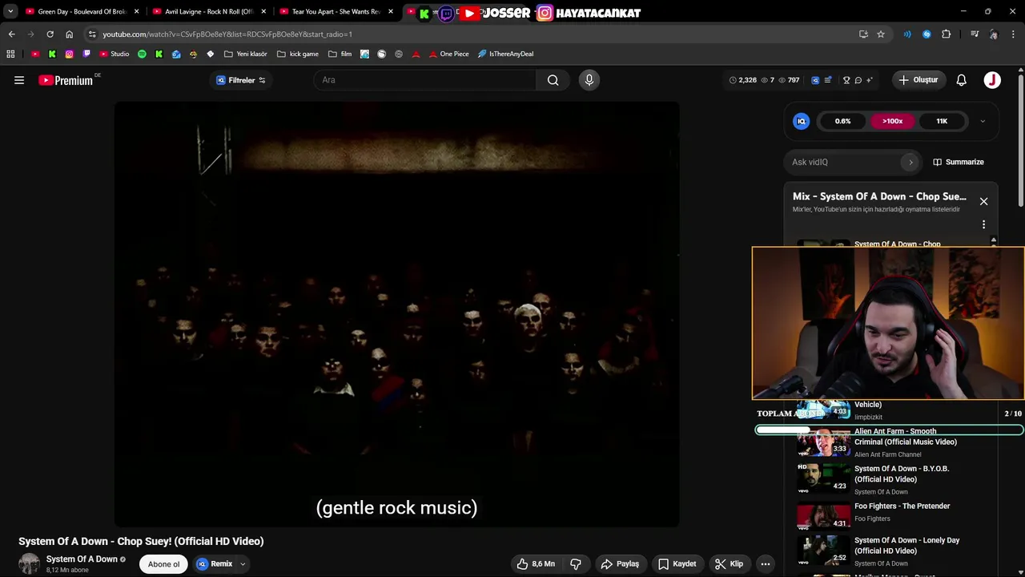Reload the page
Viewport: 1025px width, 577px height.
click(50, 34)
